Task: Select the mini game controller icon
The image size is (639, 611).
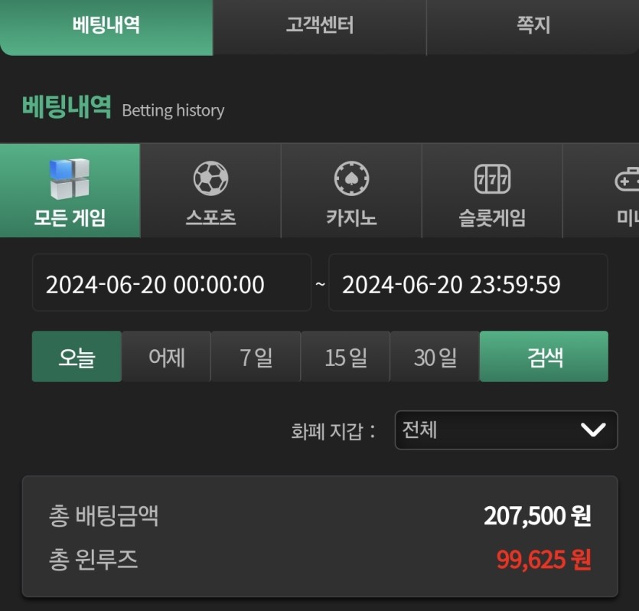Action: [x=628, y=178]
